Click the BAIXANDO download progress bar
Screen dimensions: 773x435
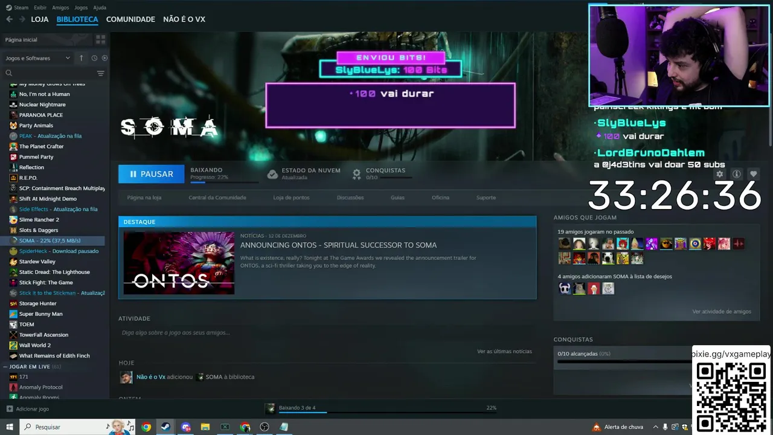click(x=224, y=182)
